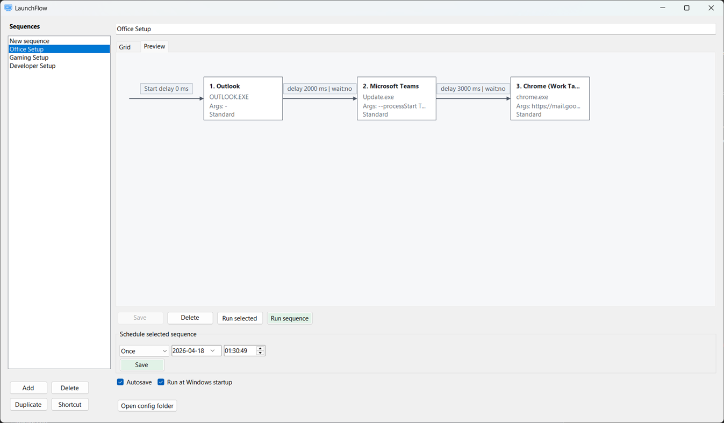Click the 'Args: --processStart T...' text
724x423 pixels.
pos(394,106)
